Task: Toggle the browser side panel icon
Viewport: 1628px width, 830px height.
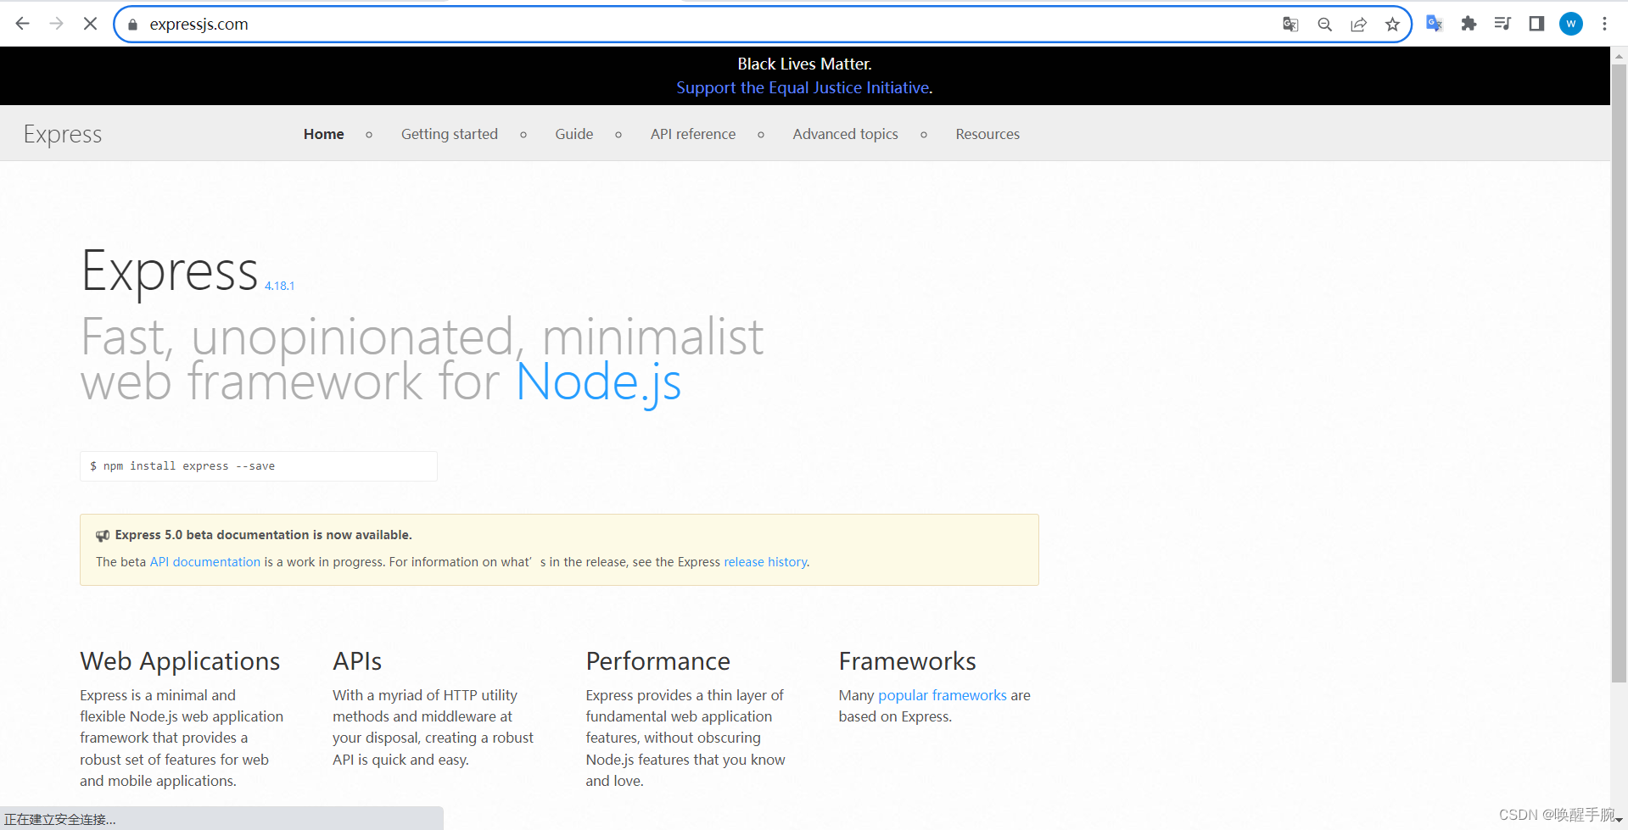Action: (x=1536, y=24)
